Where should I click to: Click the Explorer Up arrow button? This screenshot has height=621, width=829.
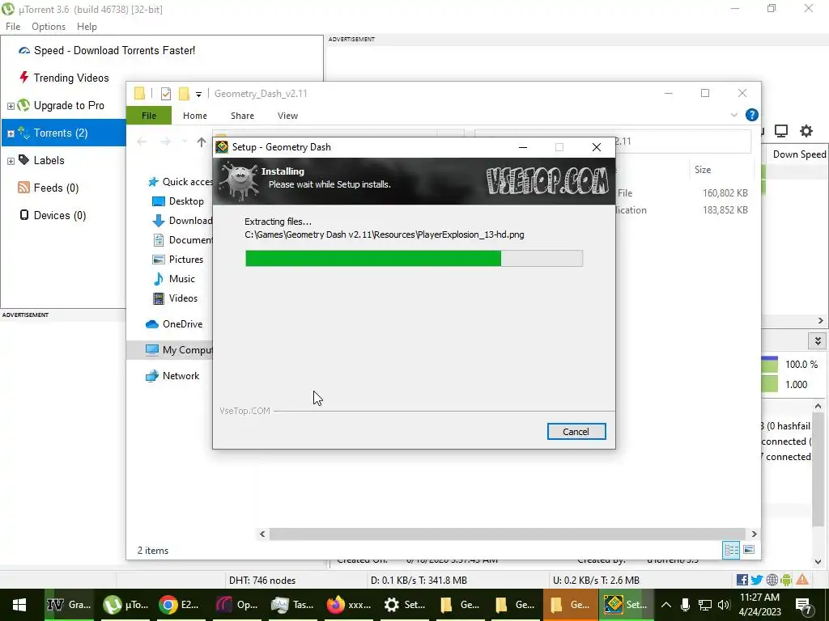pos(202,142)
